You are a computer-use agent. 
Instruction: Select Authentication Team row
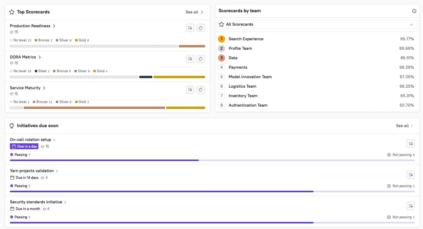tap(317, 105)
